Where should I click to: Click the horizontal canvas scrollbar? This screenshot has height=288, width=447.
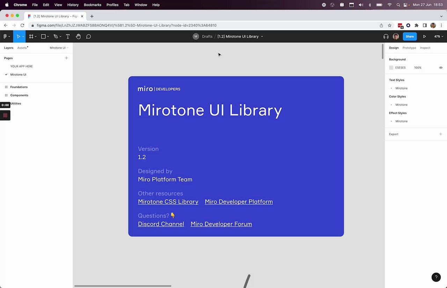123,286
